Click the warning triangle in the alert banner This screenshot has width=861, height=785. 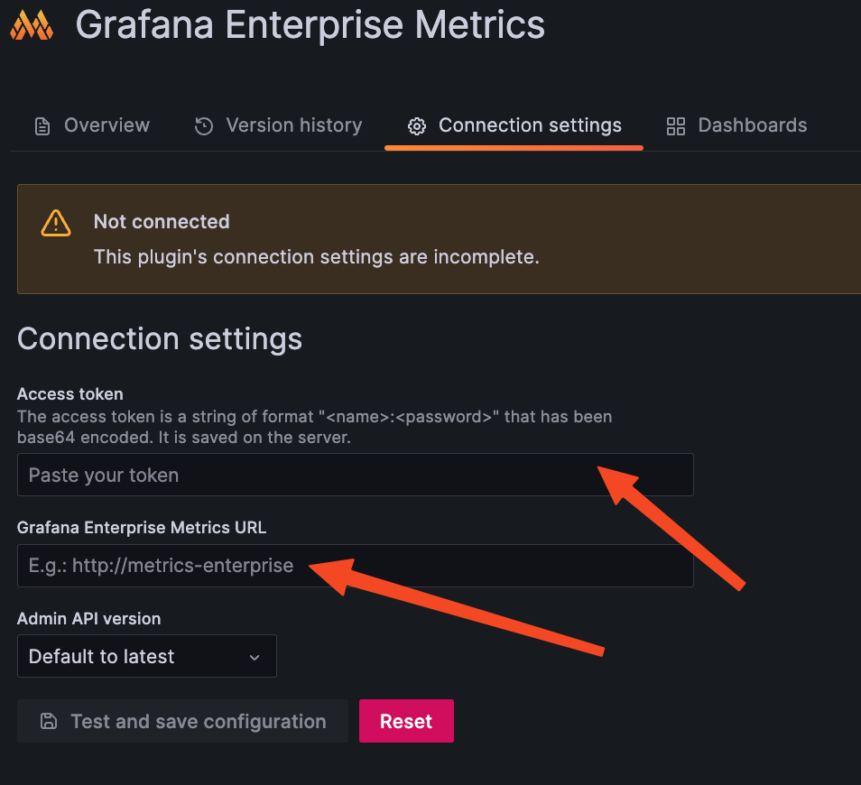(55, 222)
